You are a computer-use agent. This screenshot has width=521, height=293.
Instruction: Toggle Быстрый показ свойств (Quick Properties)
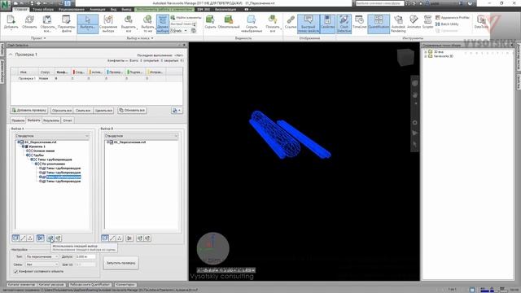(309, 24)
